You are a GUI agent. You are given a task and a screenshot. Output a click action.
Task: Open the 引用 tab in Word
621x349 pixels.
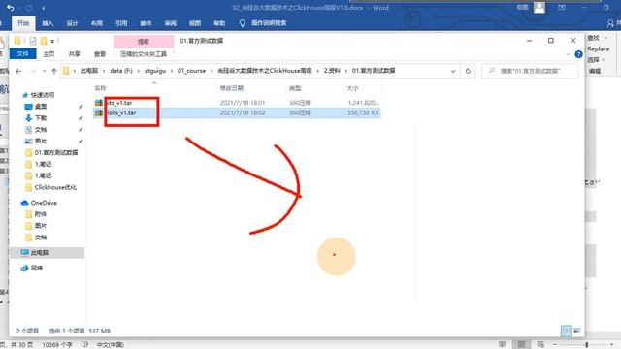(121, 23)
